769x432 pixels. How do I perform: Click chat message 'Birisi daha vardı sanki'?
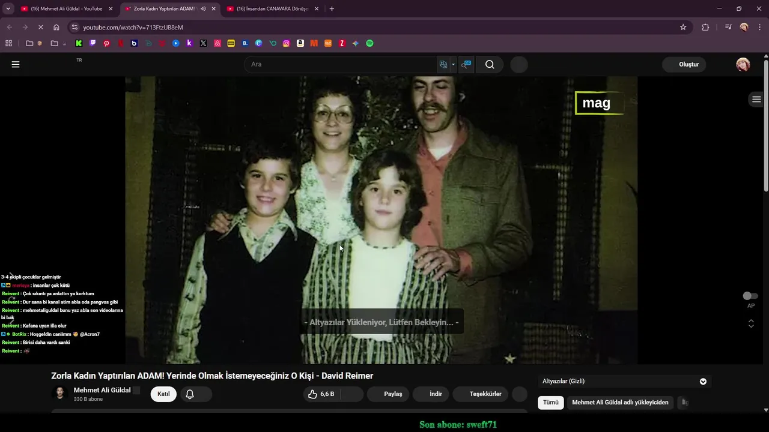click(46, 343)
